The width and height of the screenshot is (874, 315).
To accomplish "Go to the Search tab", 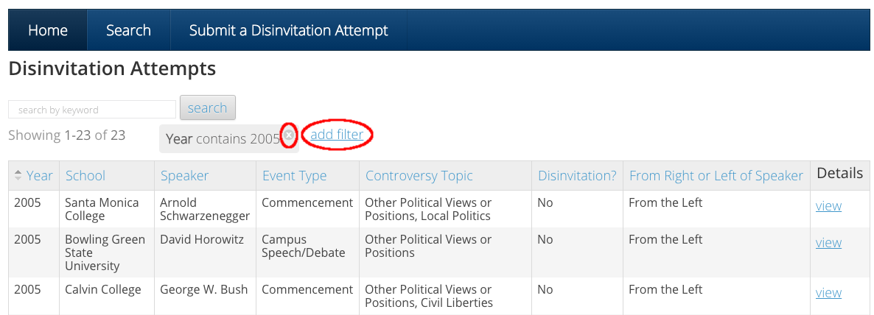I will coord(129,30).
